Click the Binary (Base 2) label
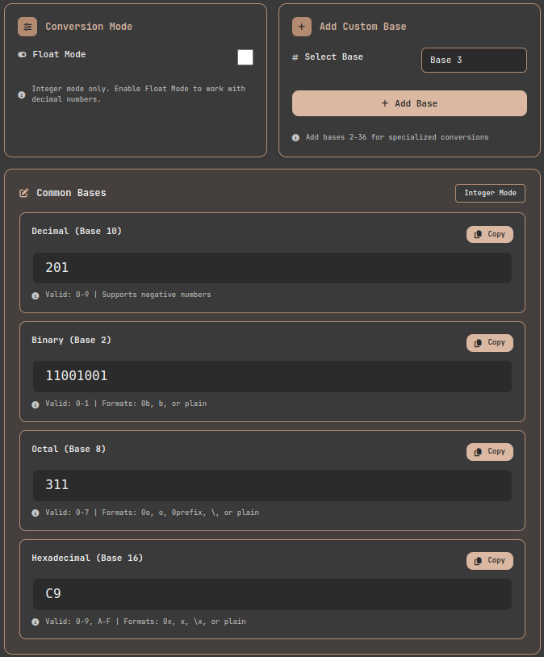The width and height of the screenshot is (544, 657). (x=72, y=341)
